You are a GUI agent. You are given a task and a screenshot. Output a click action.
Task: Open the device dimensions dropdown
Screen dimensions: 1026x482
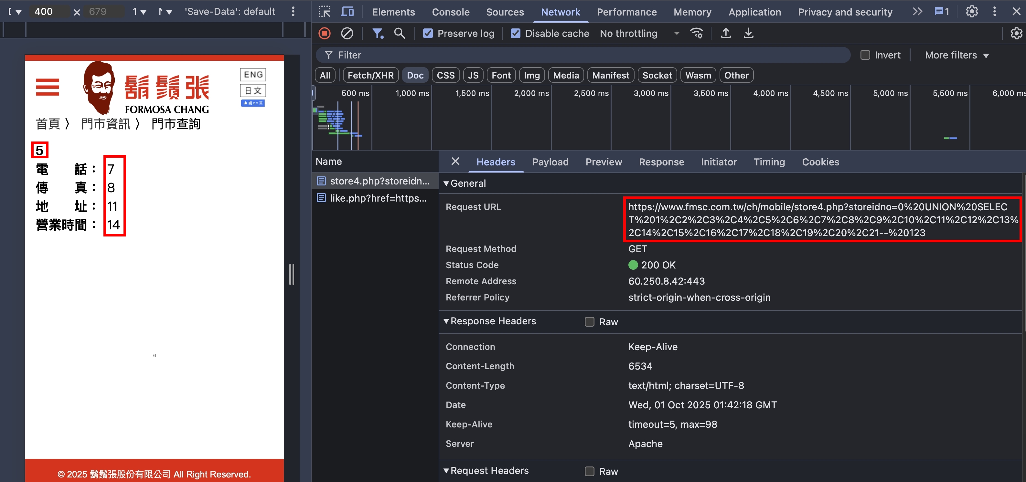(x=15, y=12)
